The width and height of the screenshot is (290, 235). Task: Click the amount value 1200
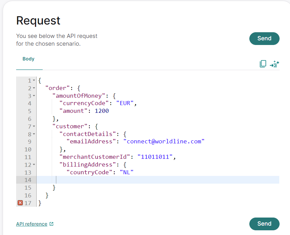102,111
